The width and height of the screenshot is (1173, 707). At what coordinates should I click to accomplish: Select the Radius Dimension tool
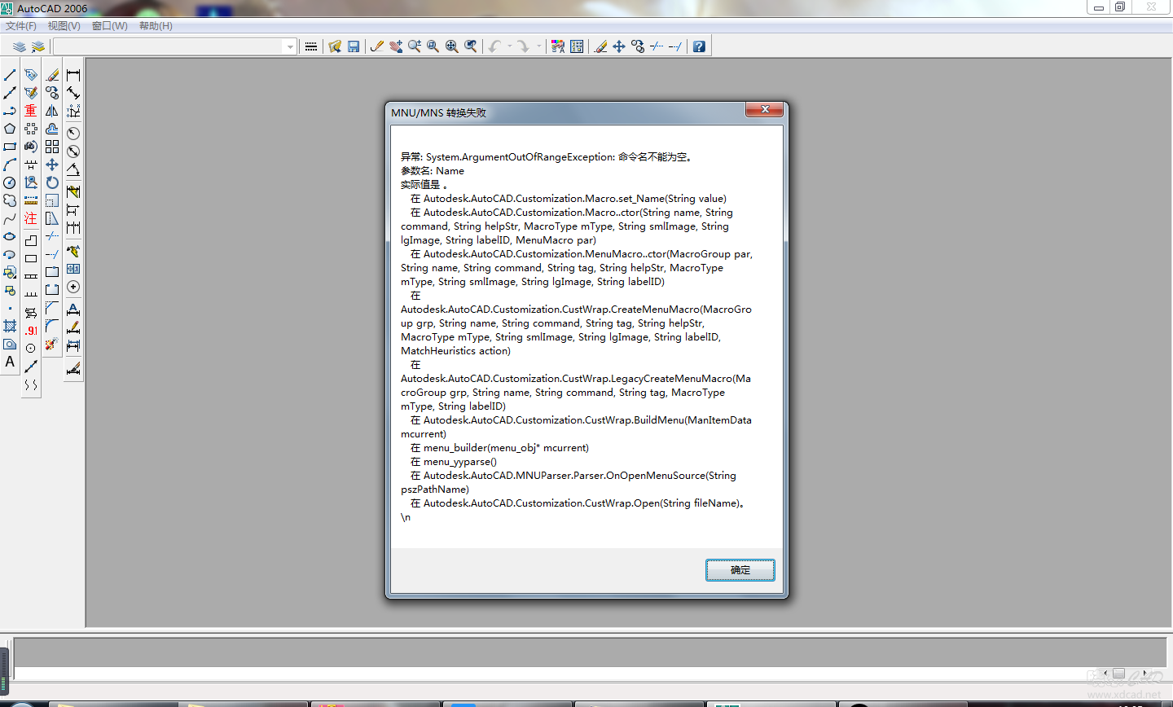click(73, 133)
